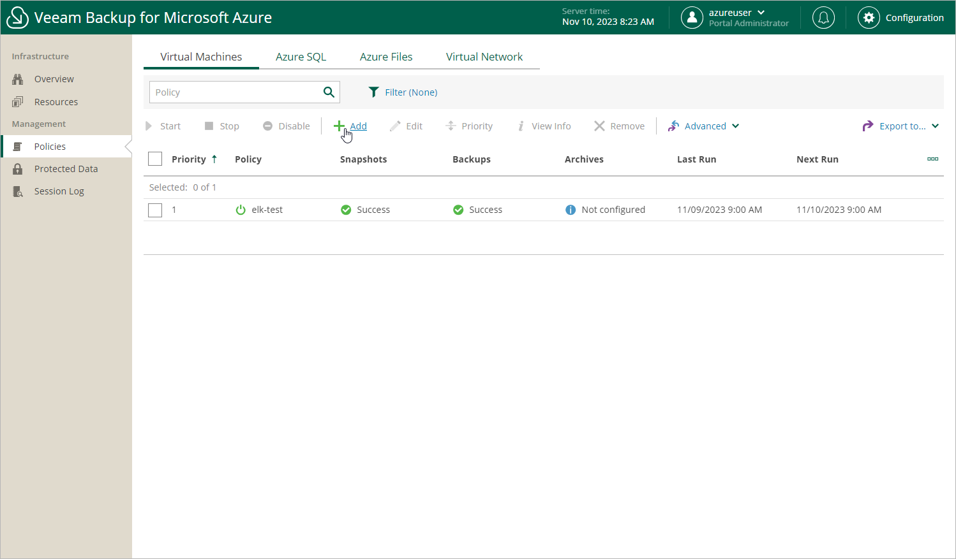Check the elk-test policy row checkbox
Viewport: 956px width, 559px height.
click(155, 210)
